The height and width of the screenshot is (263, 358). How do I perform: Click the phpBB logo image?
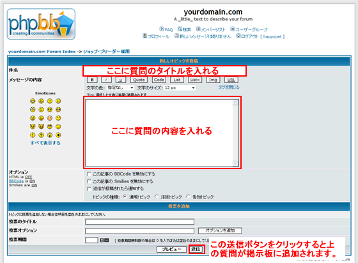coord(41,24)
